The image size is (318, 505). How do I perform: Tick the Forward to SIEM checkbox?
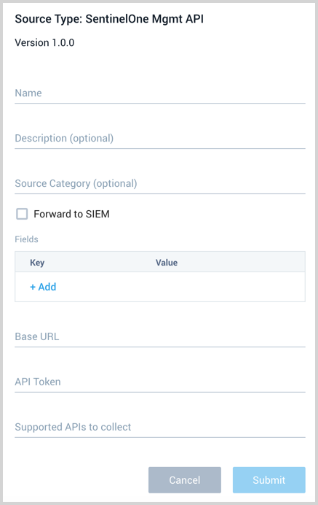(22, 214)
